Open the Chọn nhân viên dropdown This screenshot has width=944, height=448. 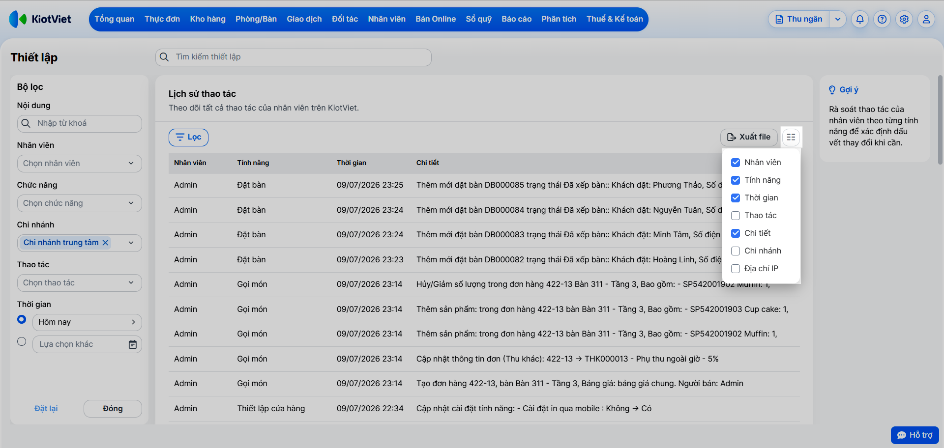coord(80,164)
